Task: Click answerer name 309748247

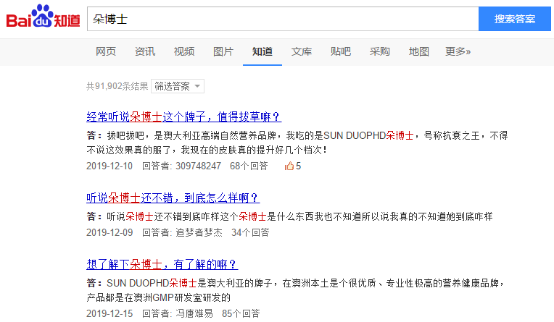Action: click(x=198, y=166)
